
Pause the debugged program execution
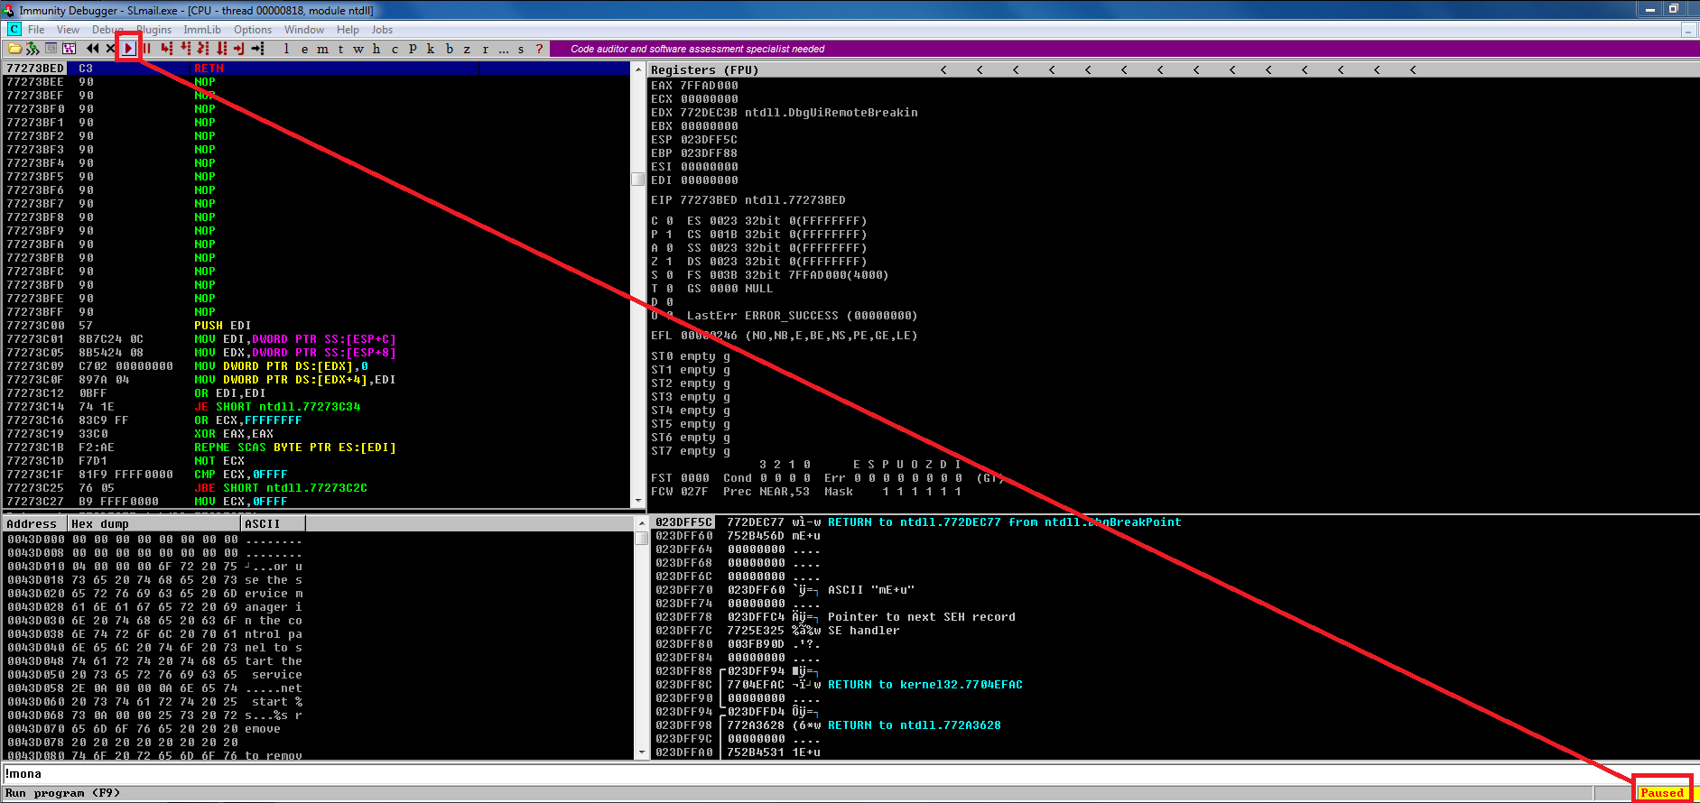[x=146, y=49]
